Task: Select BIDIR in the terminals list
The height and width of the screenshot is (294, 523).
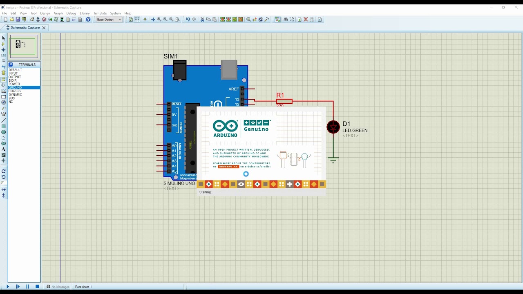Action: click(24, 80)
